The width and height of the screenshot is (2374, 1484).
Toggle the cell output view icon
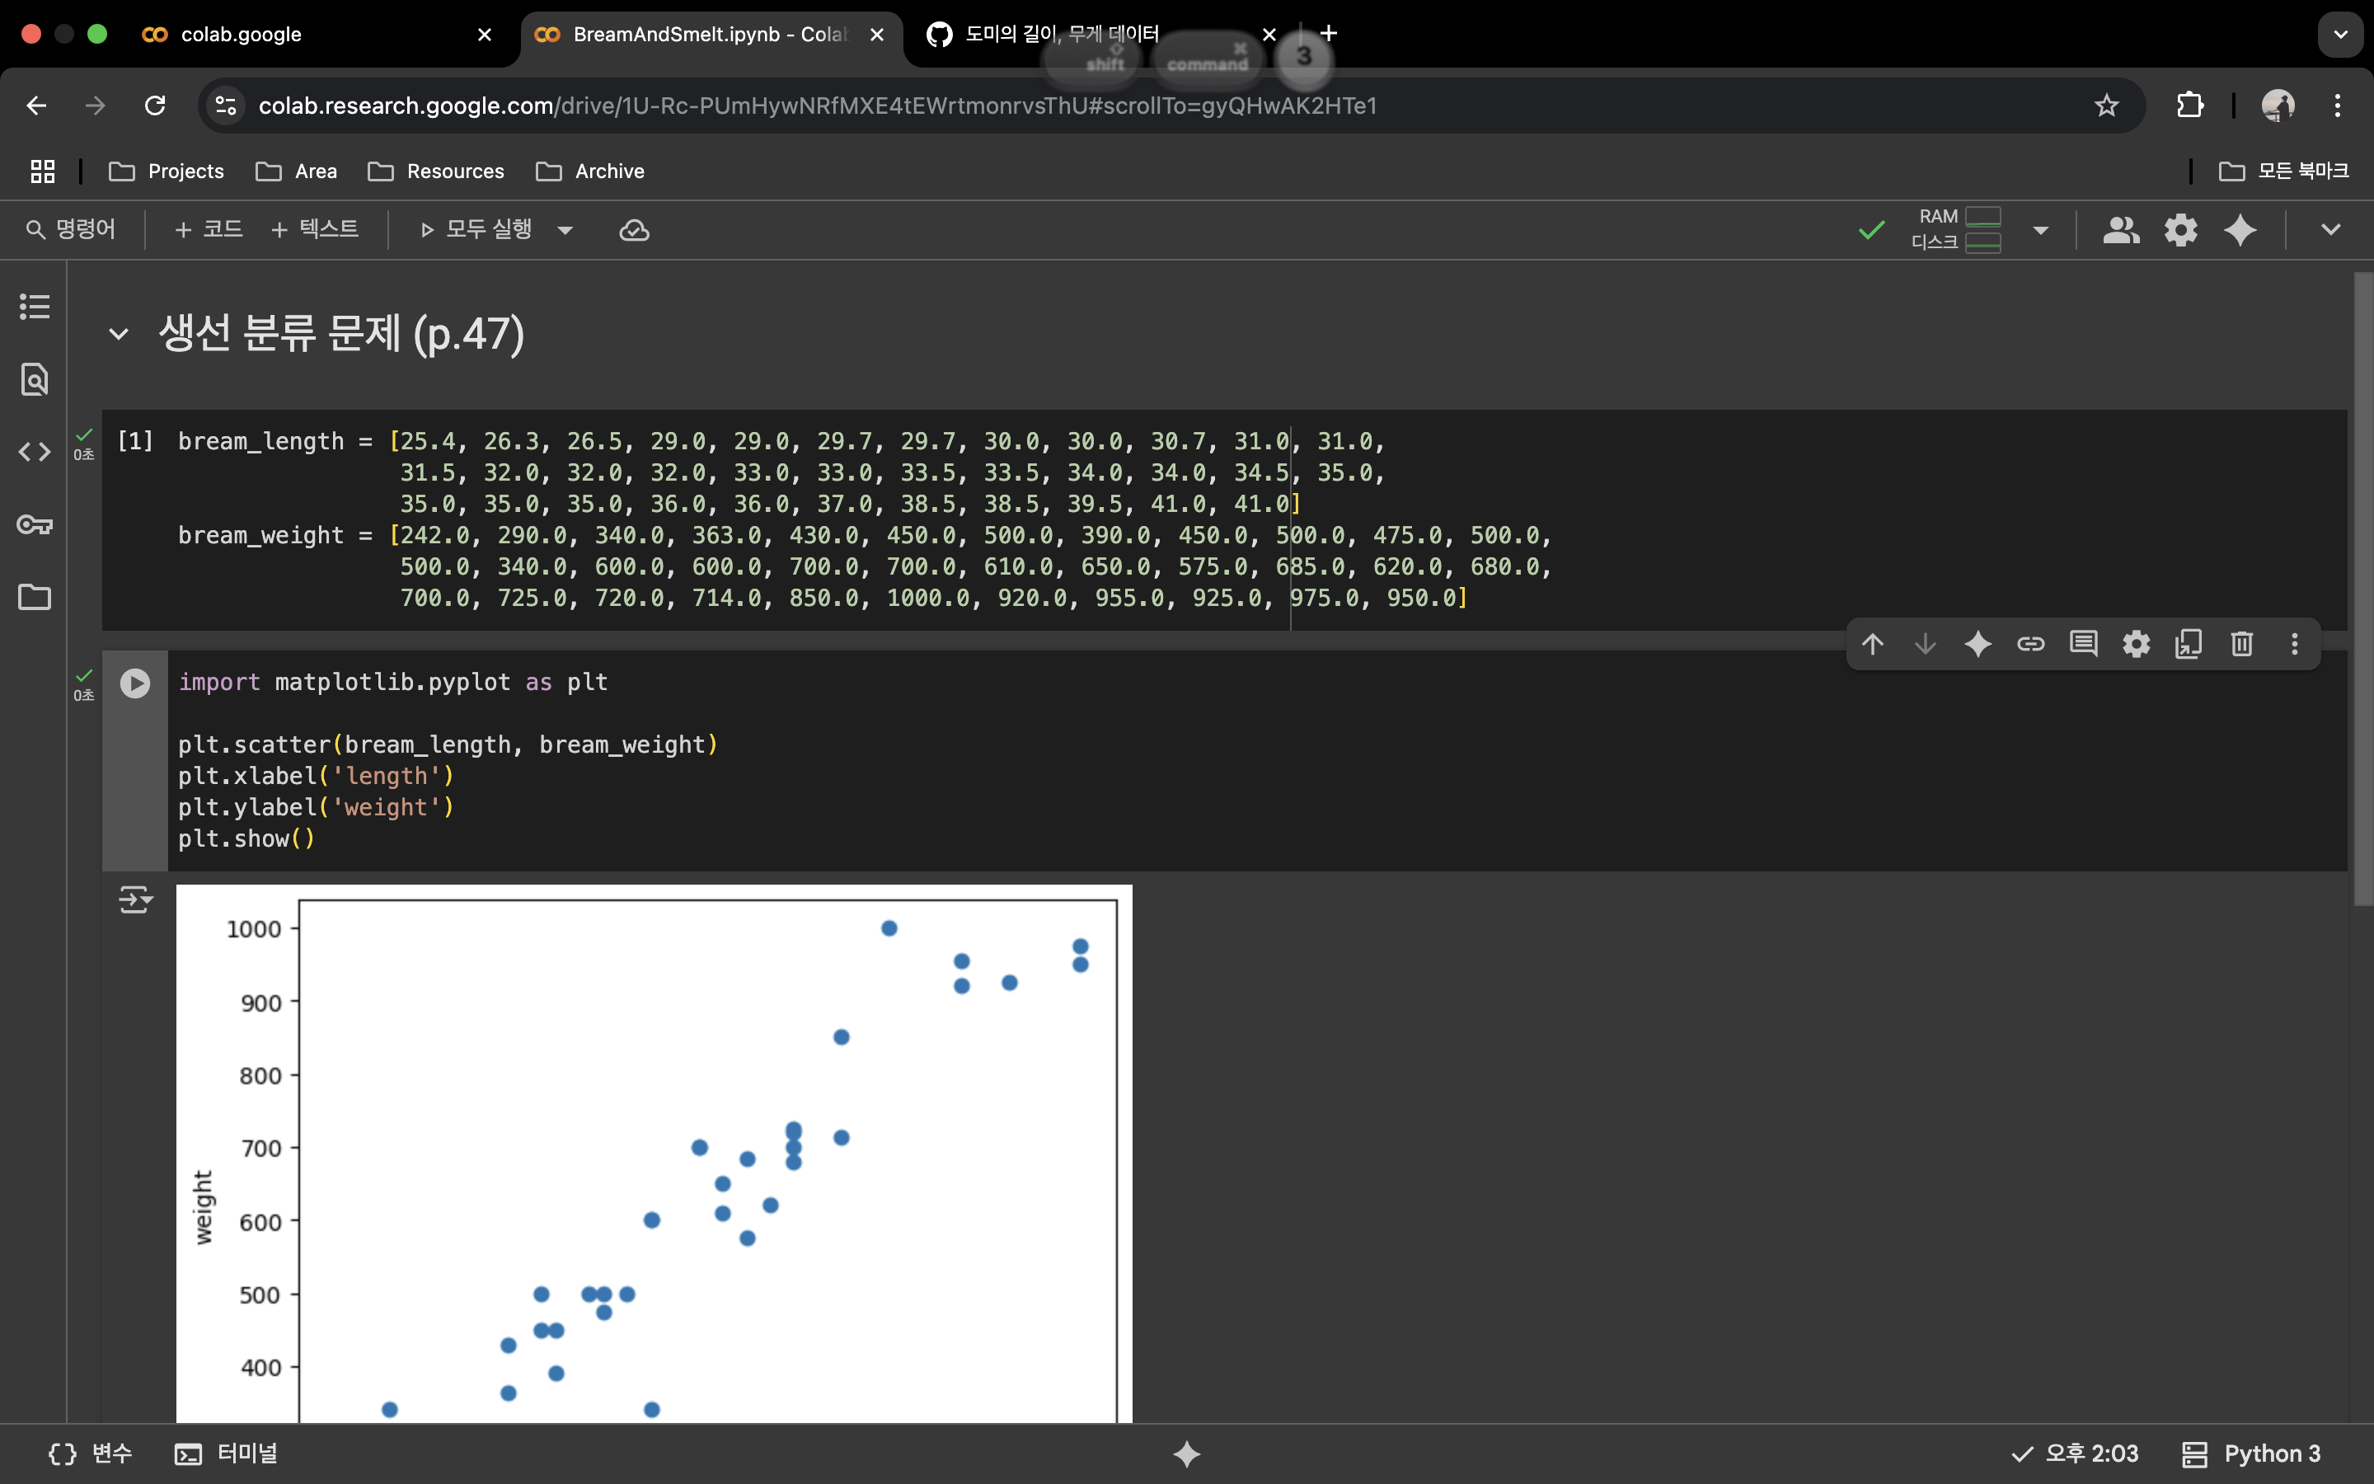click(135, 899)
